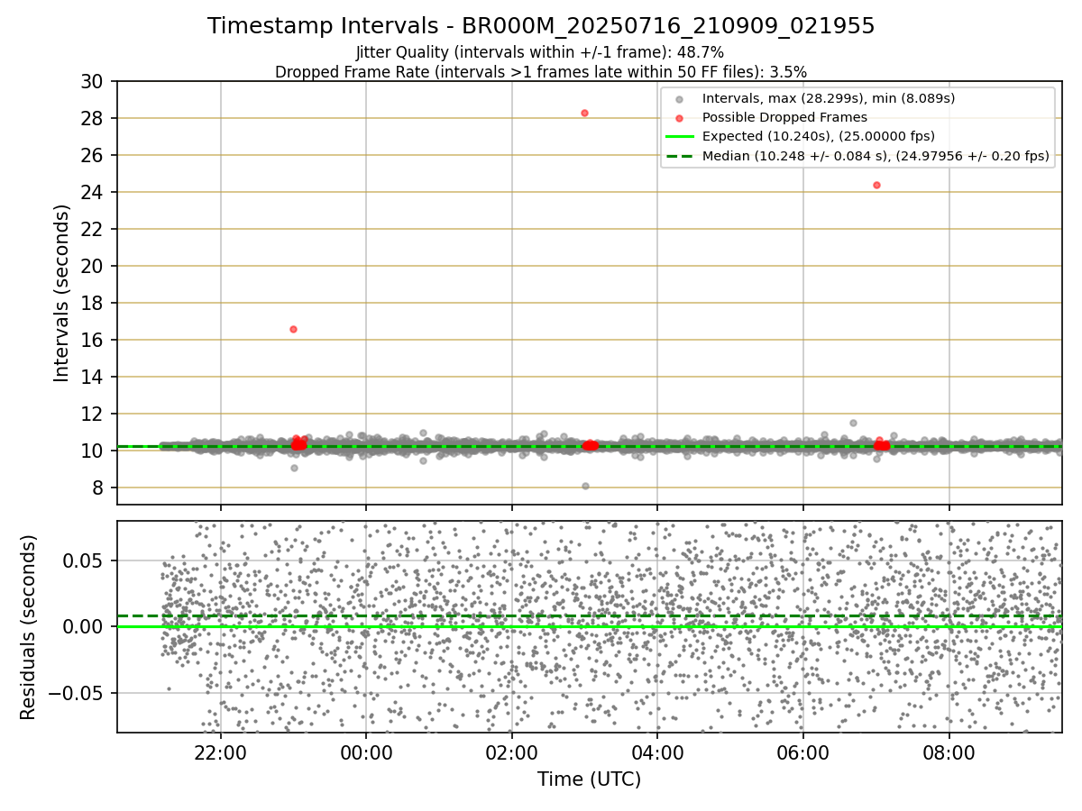The width and height of the screenshot is (1082, 811).
Task: Click the 'Residuals (seconds)' y-axis label
Action: pyautogui.click(x=29, y=627)
